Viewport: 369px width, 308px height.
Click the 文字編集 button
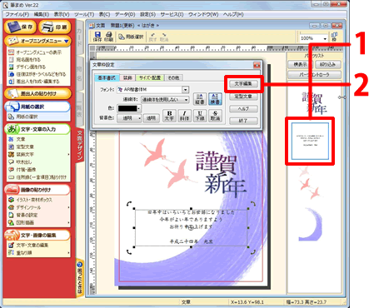click(243, 83)
